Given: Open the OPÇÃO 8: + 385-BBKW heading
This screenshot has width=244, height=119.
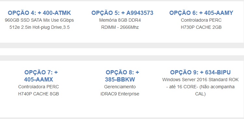Looking at the screenshot, I should [x=122, y=76].
